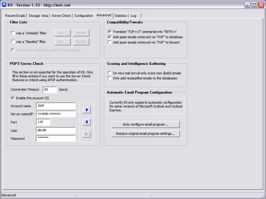Click the delete account X button
The width and height of the screenshot is (266, 199).
pos(87,134)
